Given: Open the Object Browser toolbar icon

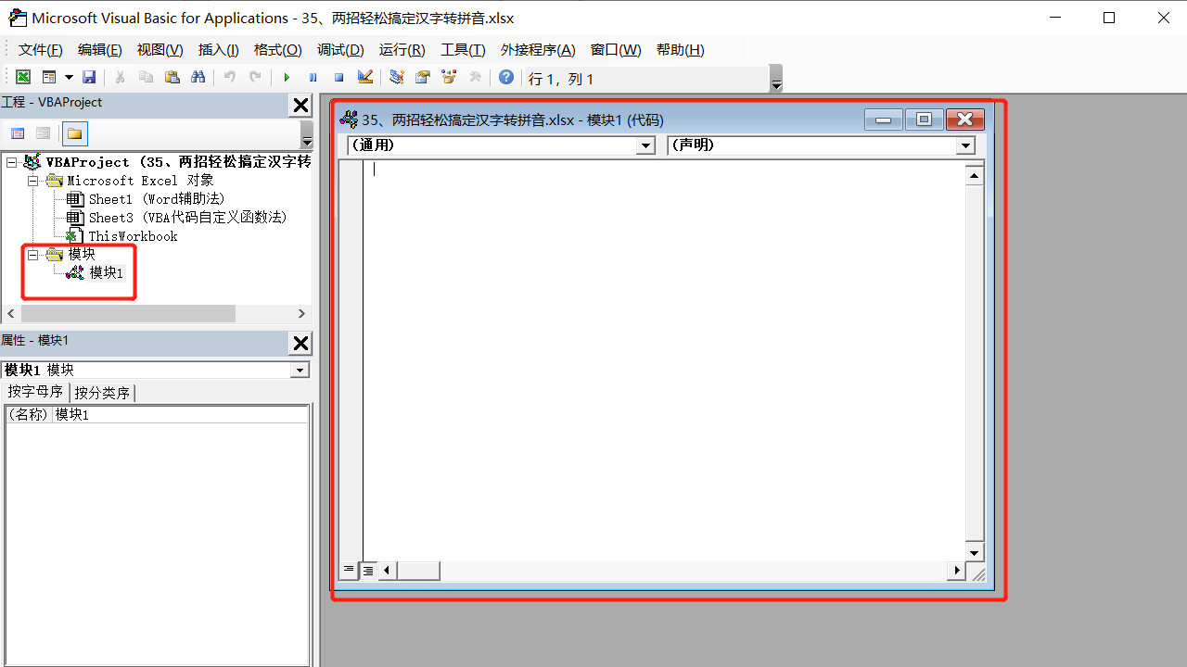Looking at the screenshot, I should click(449, 78).
